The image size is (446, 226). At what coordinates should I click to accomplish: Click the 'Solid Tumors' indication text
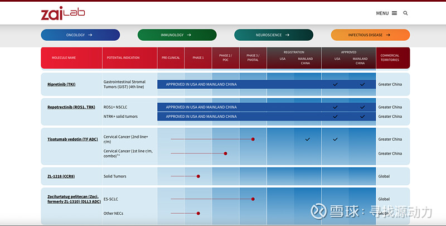pos(115,176)
